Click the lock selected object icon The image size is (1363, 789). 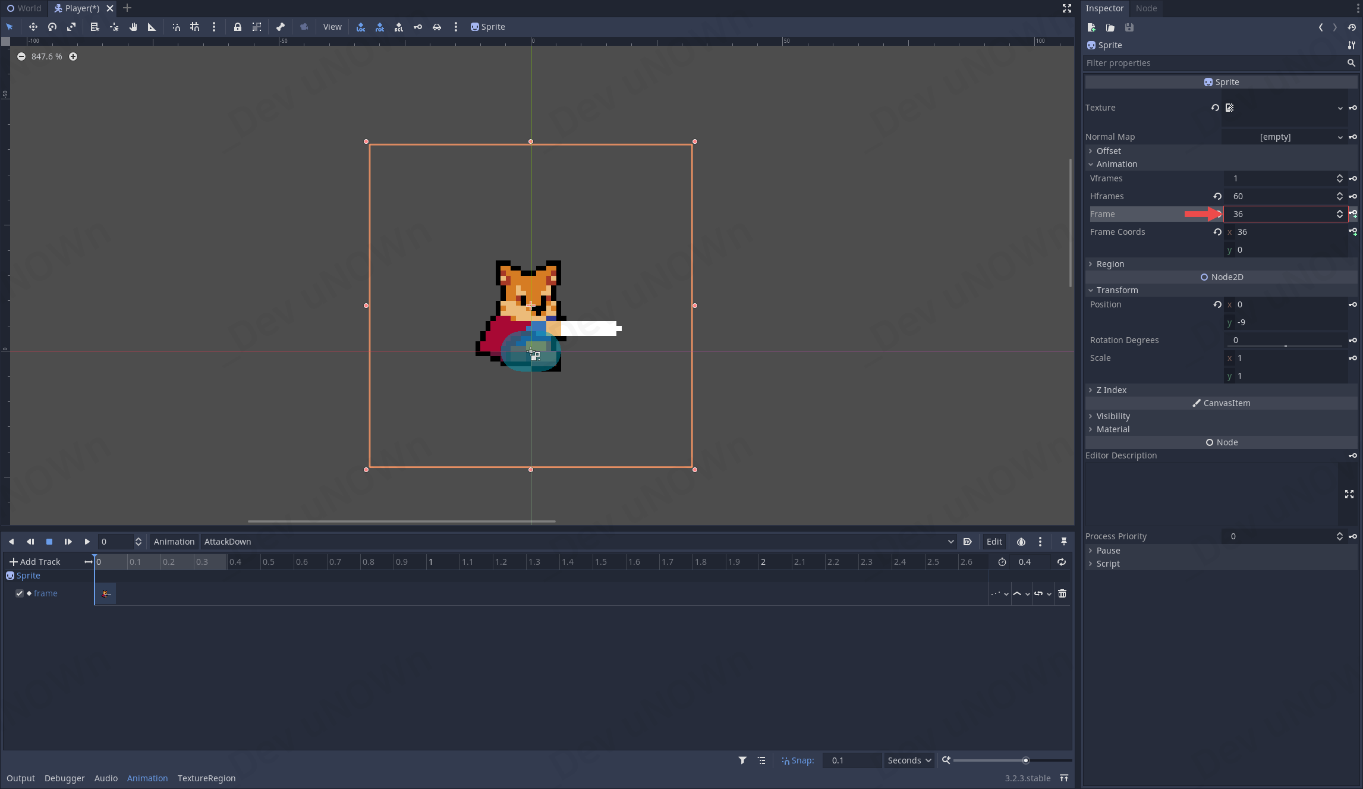(x=238, y=27)
